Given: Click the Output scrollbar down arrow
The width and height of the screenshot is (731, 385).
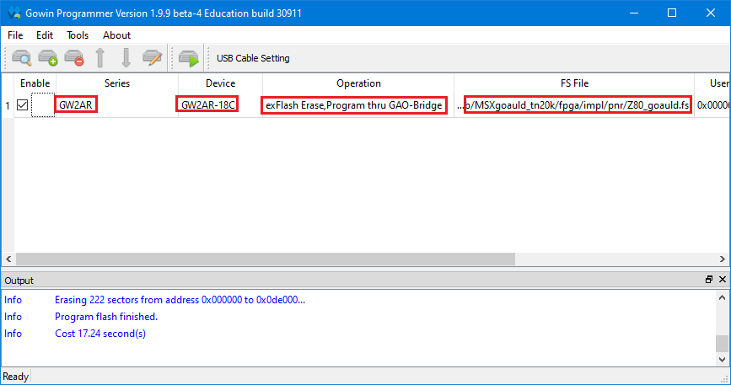Looking at the screenshot, I should click(x=722, y=360).
